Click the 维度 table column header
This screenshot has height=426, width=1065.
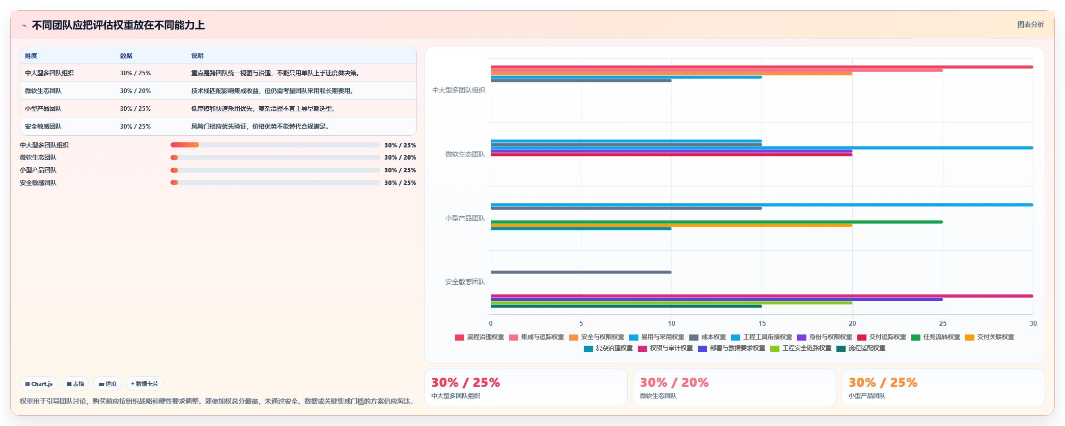tap(31, 56)
